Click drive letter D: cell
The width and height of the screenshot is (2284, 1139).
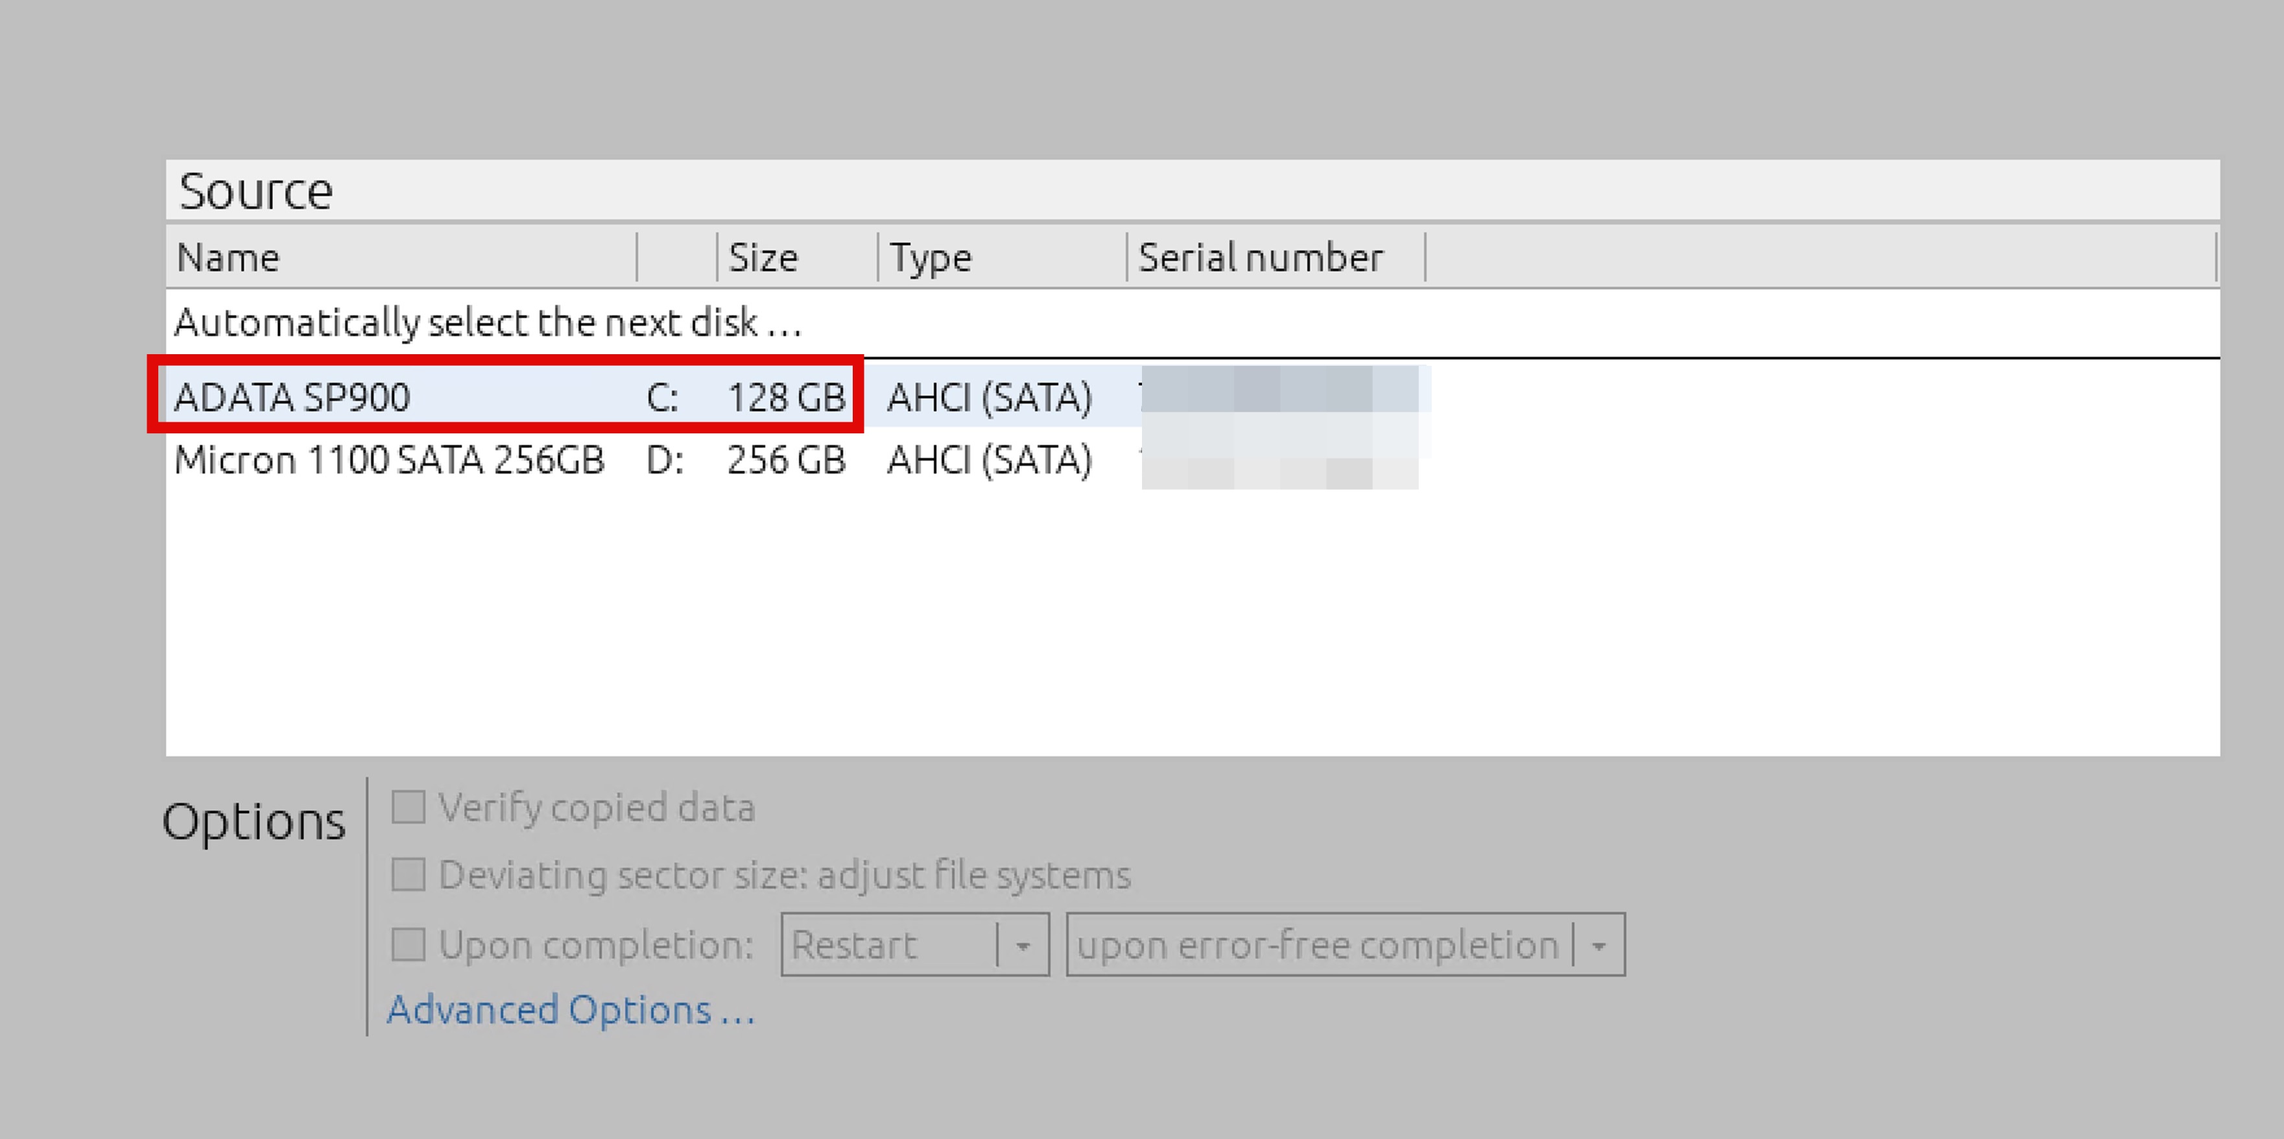pos(664,459)
